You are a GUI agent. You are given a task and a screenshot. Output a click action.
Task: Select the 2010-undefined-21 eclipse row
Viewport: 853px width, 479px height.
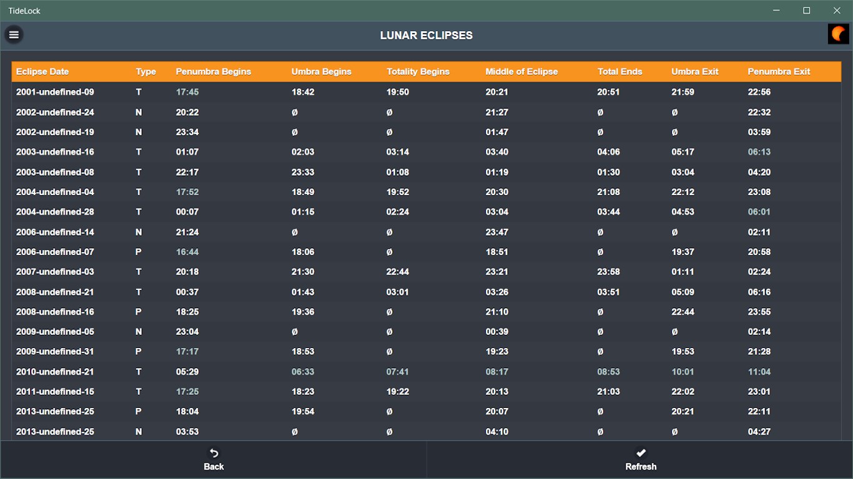coord(55,372)
